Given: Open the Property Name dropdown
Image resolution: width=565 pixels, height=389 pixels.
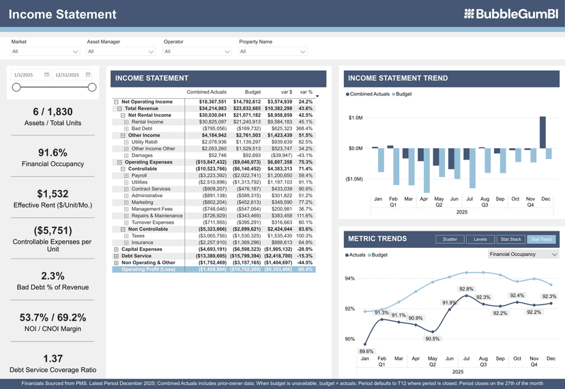Looking at the screenshot, I should coord(273,52).
